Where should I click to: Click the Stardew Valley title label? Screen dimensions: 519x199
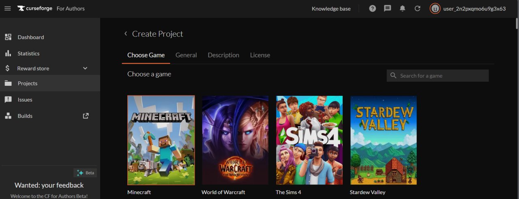point(368,192)
